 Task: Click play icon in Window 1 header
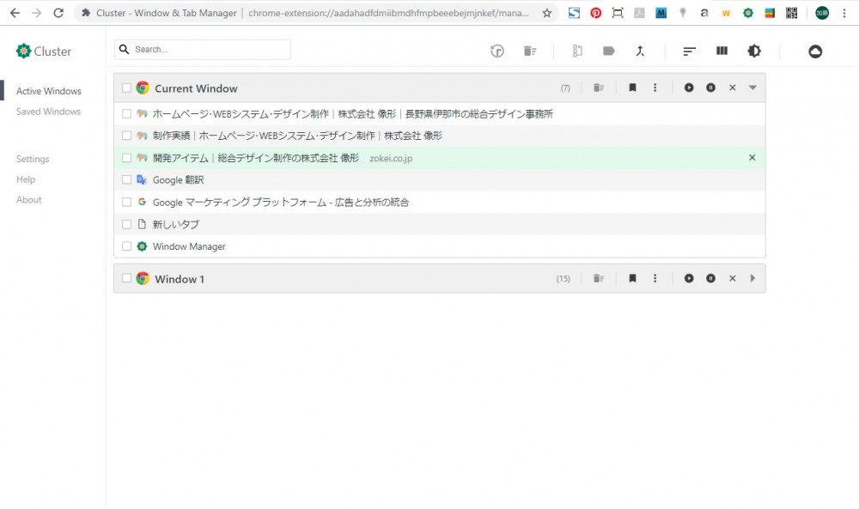pyautogui.click(x=689, y=279)
